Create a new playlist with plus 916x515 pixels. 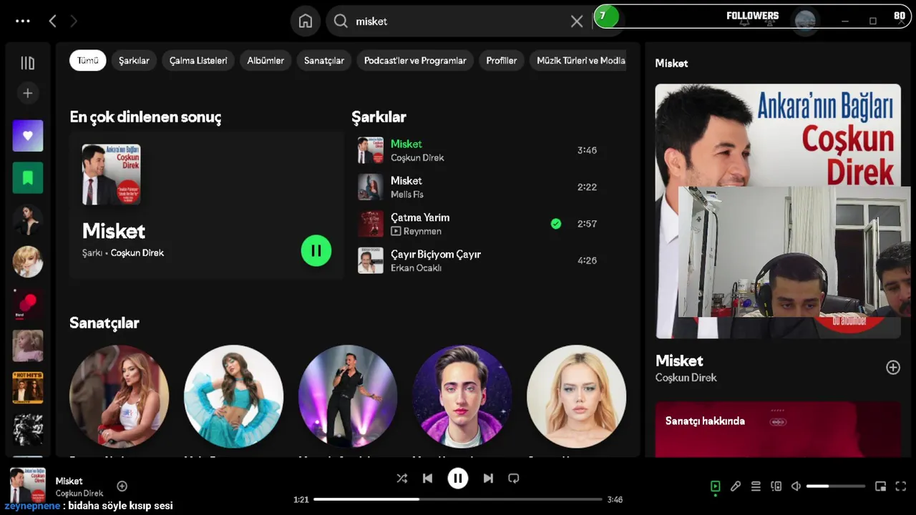28,93
